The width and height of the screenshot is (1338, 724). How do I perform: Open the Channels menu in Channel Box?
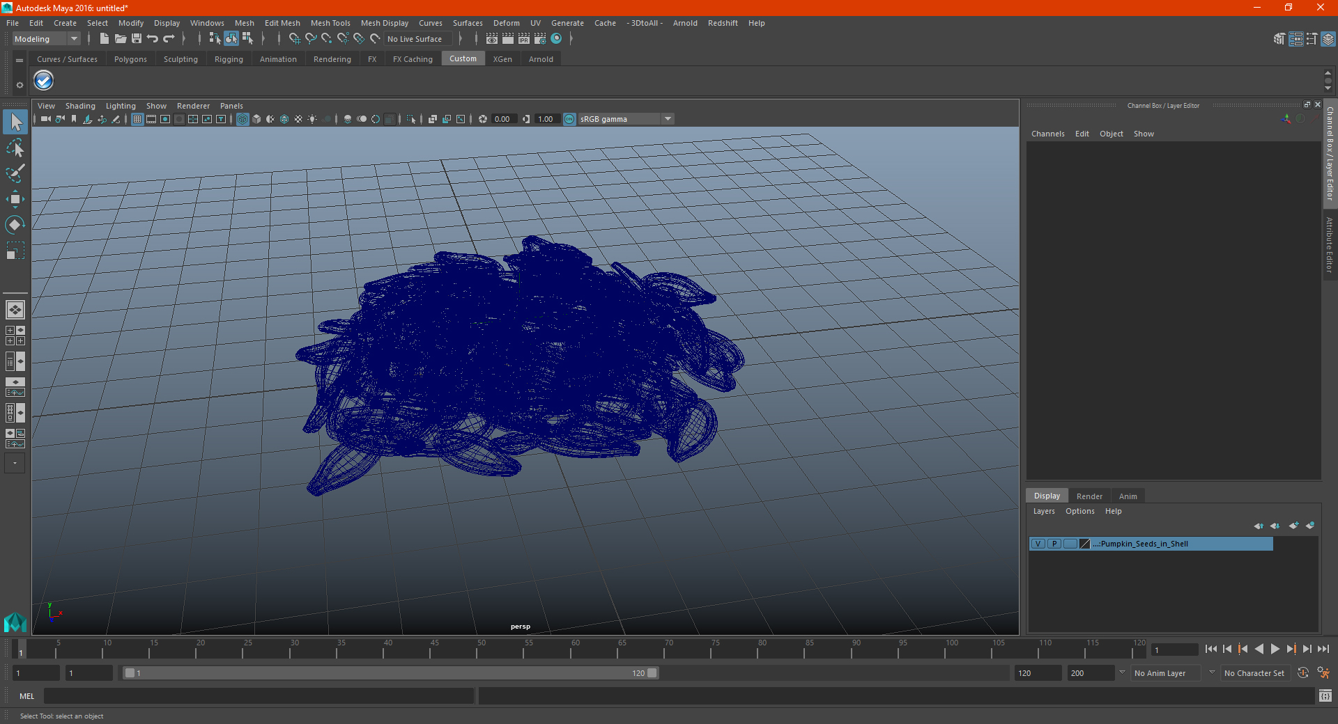(1047, 134)
